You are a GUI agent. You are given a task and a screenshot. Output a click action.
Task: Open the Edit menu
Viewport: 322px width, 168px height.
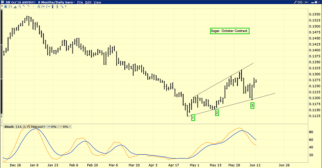coord(88,2)
